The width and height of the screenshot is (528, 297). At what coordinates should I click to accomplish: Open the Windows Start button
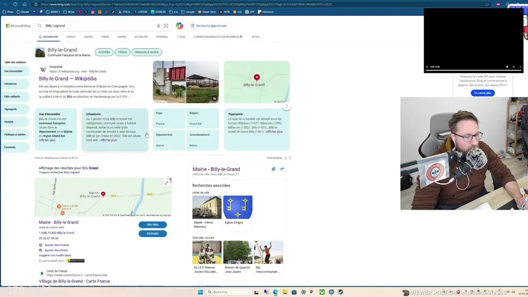(200, 292)
